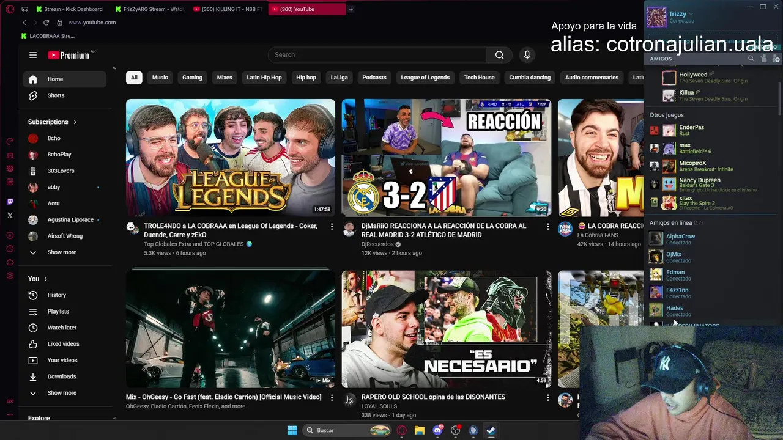Open more options for TROLE4NDO video

click(x=332, y=227)
